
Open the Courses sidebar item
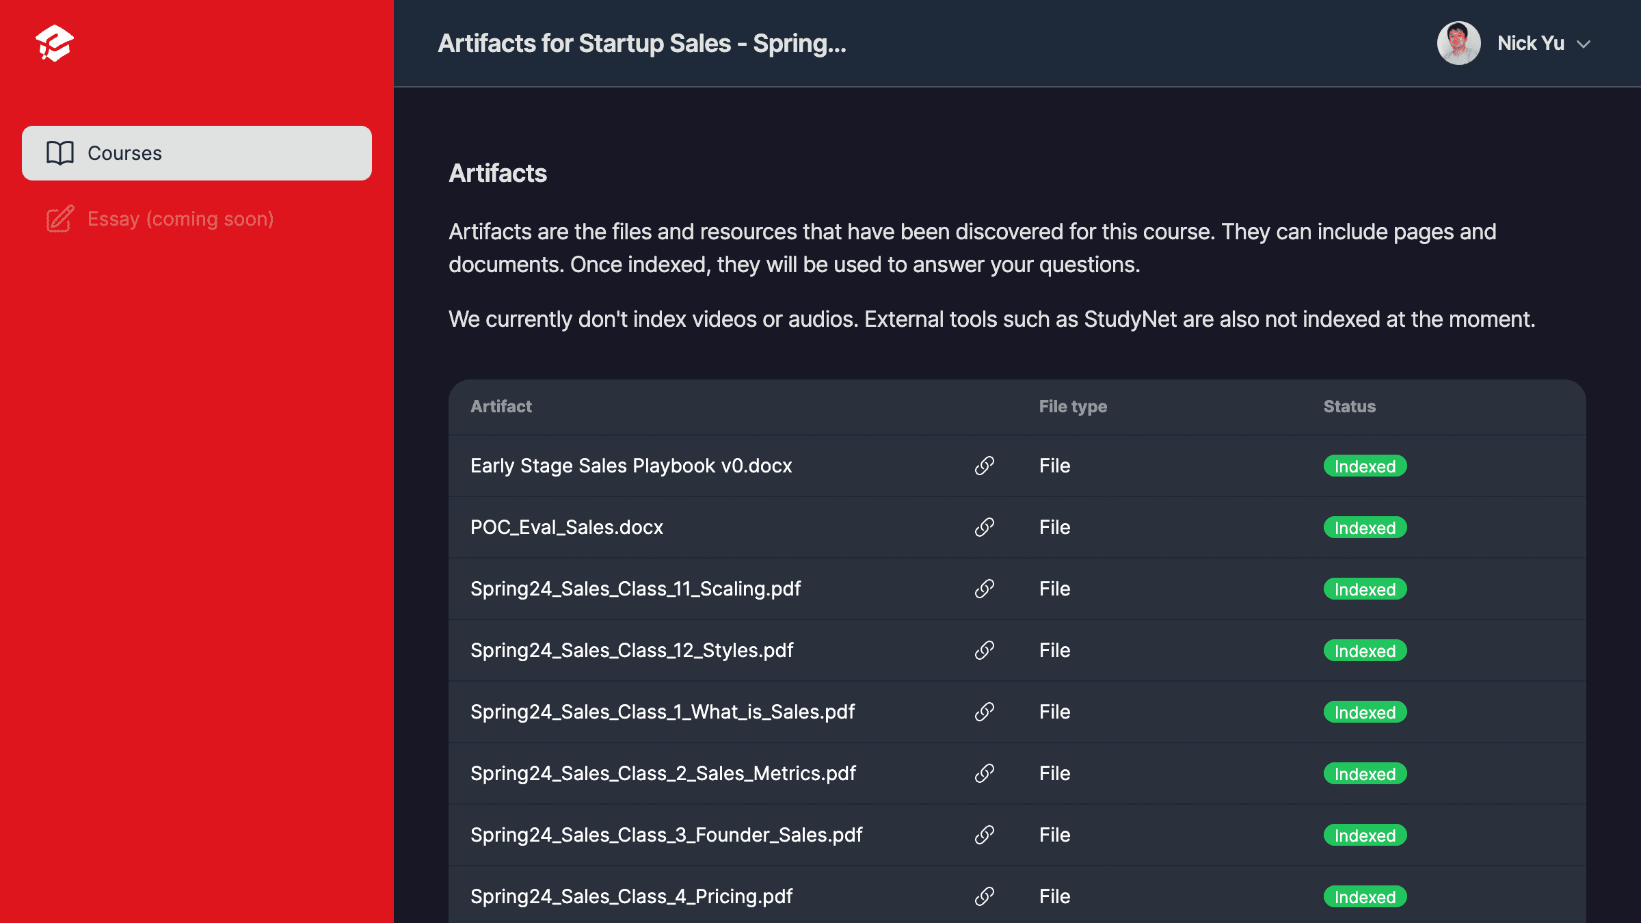[x=197, y=153]
